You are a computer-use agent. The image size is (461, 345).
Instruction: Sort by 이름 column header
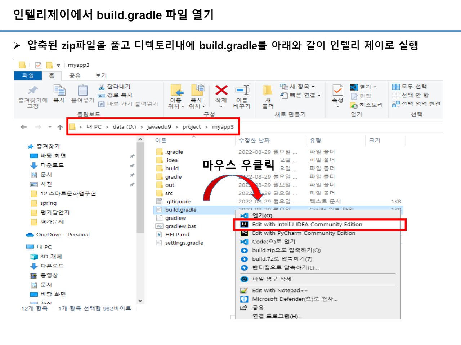click(x=161, y=141)
